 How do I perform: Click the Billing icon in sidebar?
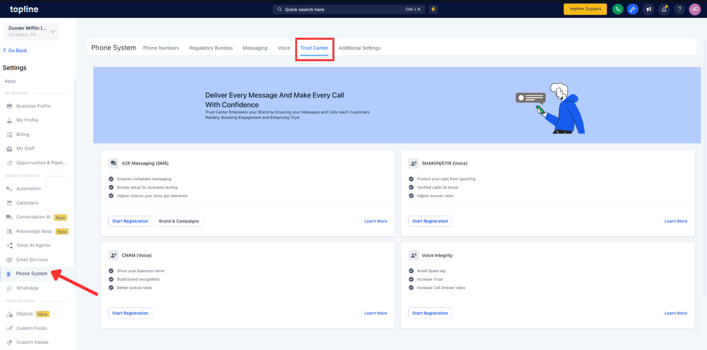pos(9,135)
